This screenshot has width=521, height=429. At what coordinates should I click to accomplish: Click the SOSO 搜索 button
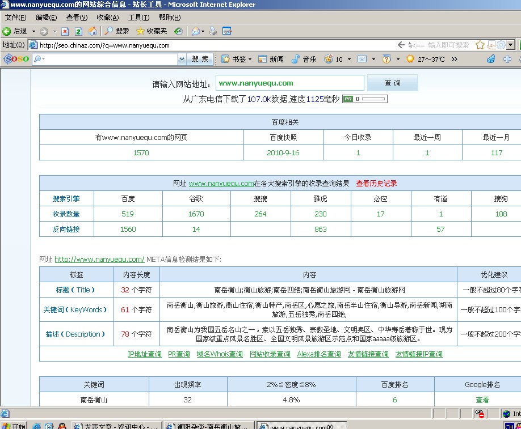click(x=200, y=59)
